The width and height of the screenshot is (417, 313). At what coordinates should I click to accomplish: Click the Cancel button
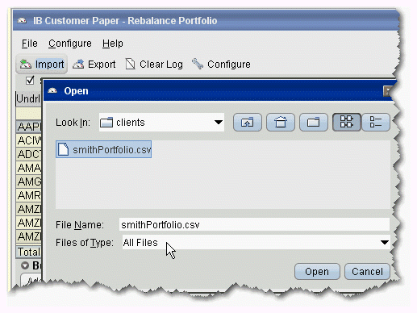(x=367, y=272)
